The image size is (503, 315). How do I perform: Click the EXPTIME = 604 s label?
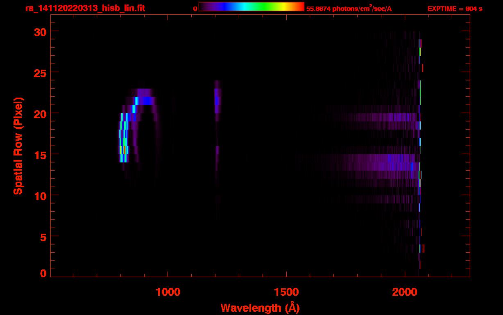tap(455, 9)
